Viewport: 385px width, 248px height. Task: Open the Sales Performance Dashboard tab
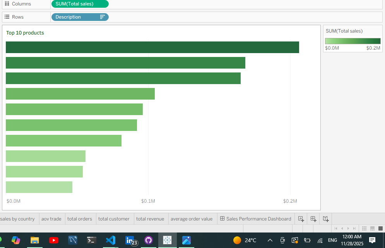255,219
